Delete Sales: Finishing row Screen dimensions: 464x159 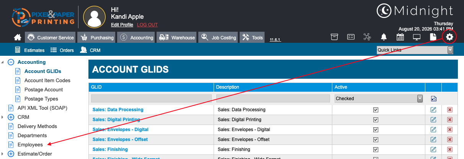(450, 149)
